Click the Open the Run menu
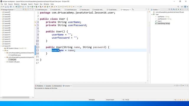Screen dimensions: 189x106 [41, 4]
